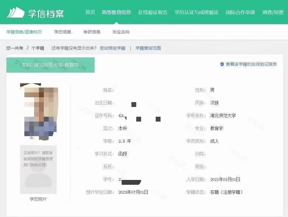Click the 学信档案 logo icon
The image size is (288, 217).
point(16,12)
